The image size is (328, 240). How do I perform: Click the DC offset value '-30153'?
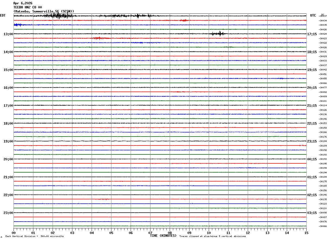pyautogui.click(x=323, y=124)
